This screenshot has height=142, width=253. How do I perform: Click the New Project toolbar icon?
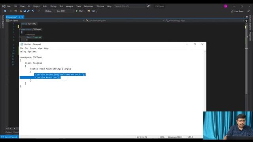pyautogui.click(x=15, y=11)
